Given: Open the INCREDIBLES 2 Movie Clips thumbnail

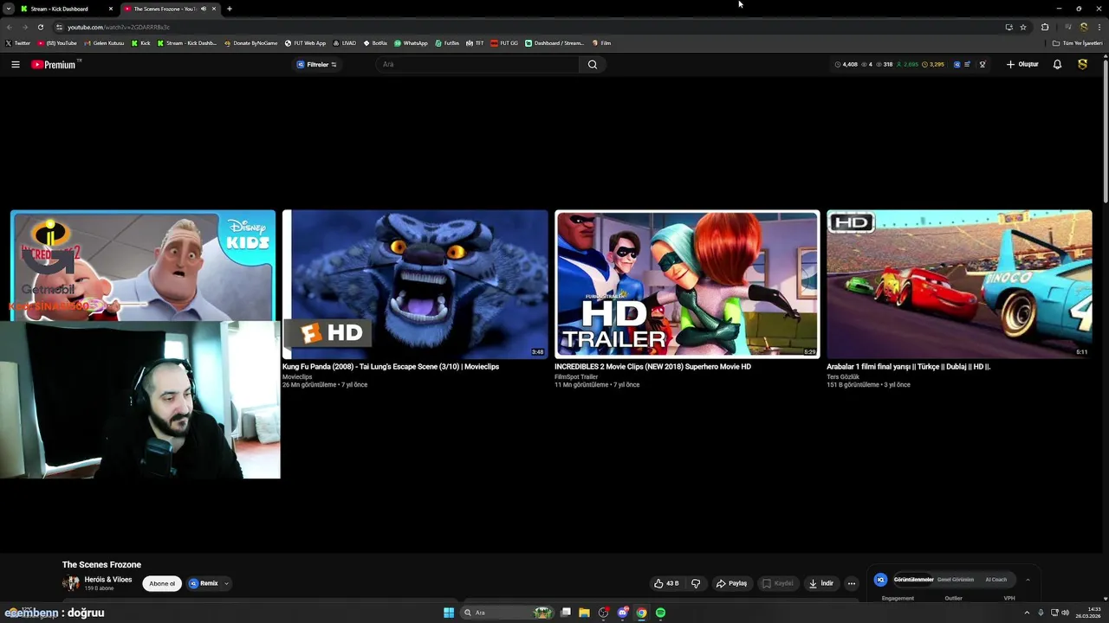Looking at the screenshot, I should 687,284.
